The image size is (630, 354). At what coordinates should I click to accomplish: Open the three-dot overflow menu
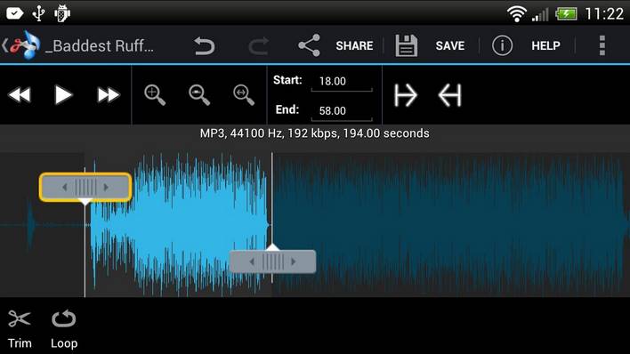point(602,45)
